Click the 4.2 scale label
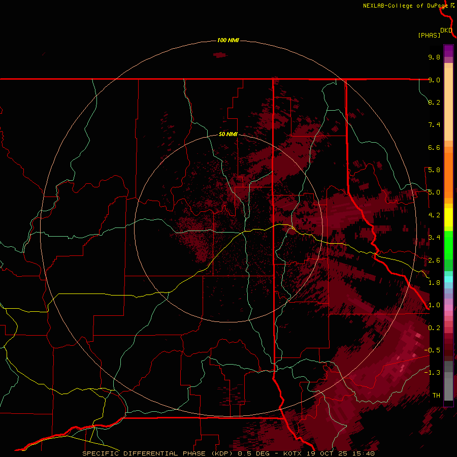 (434, 215)
